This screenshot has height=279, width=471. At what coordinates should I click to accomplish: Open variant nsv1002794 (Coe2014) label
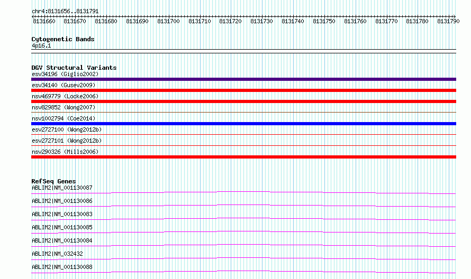64,118
